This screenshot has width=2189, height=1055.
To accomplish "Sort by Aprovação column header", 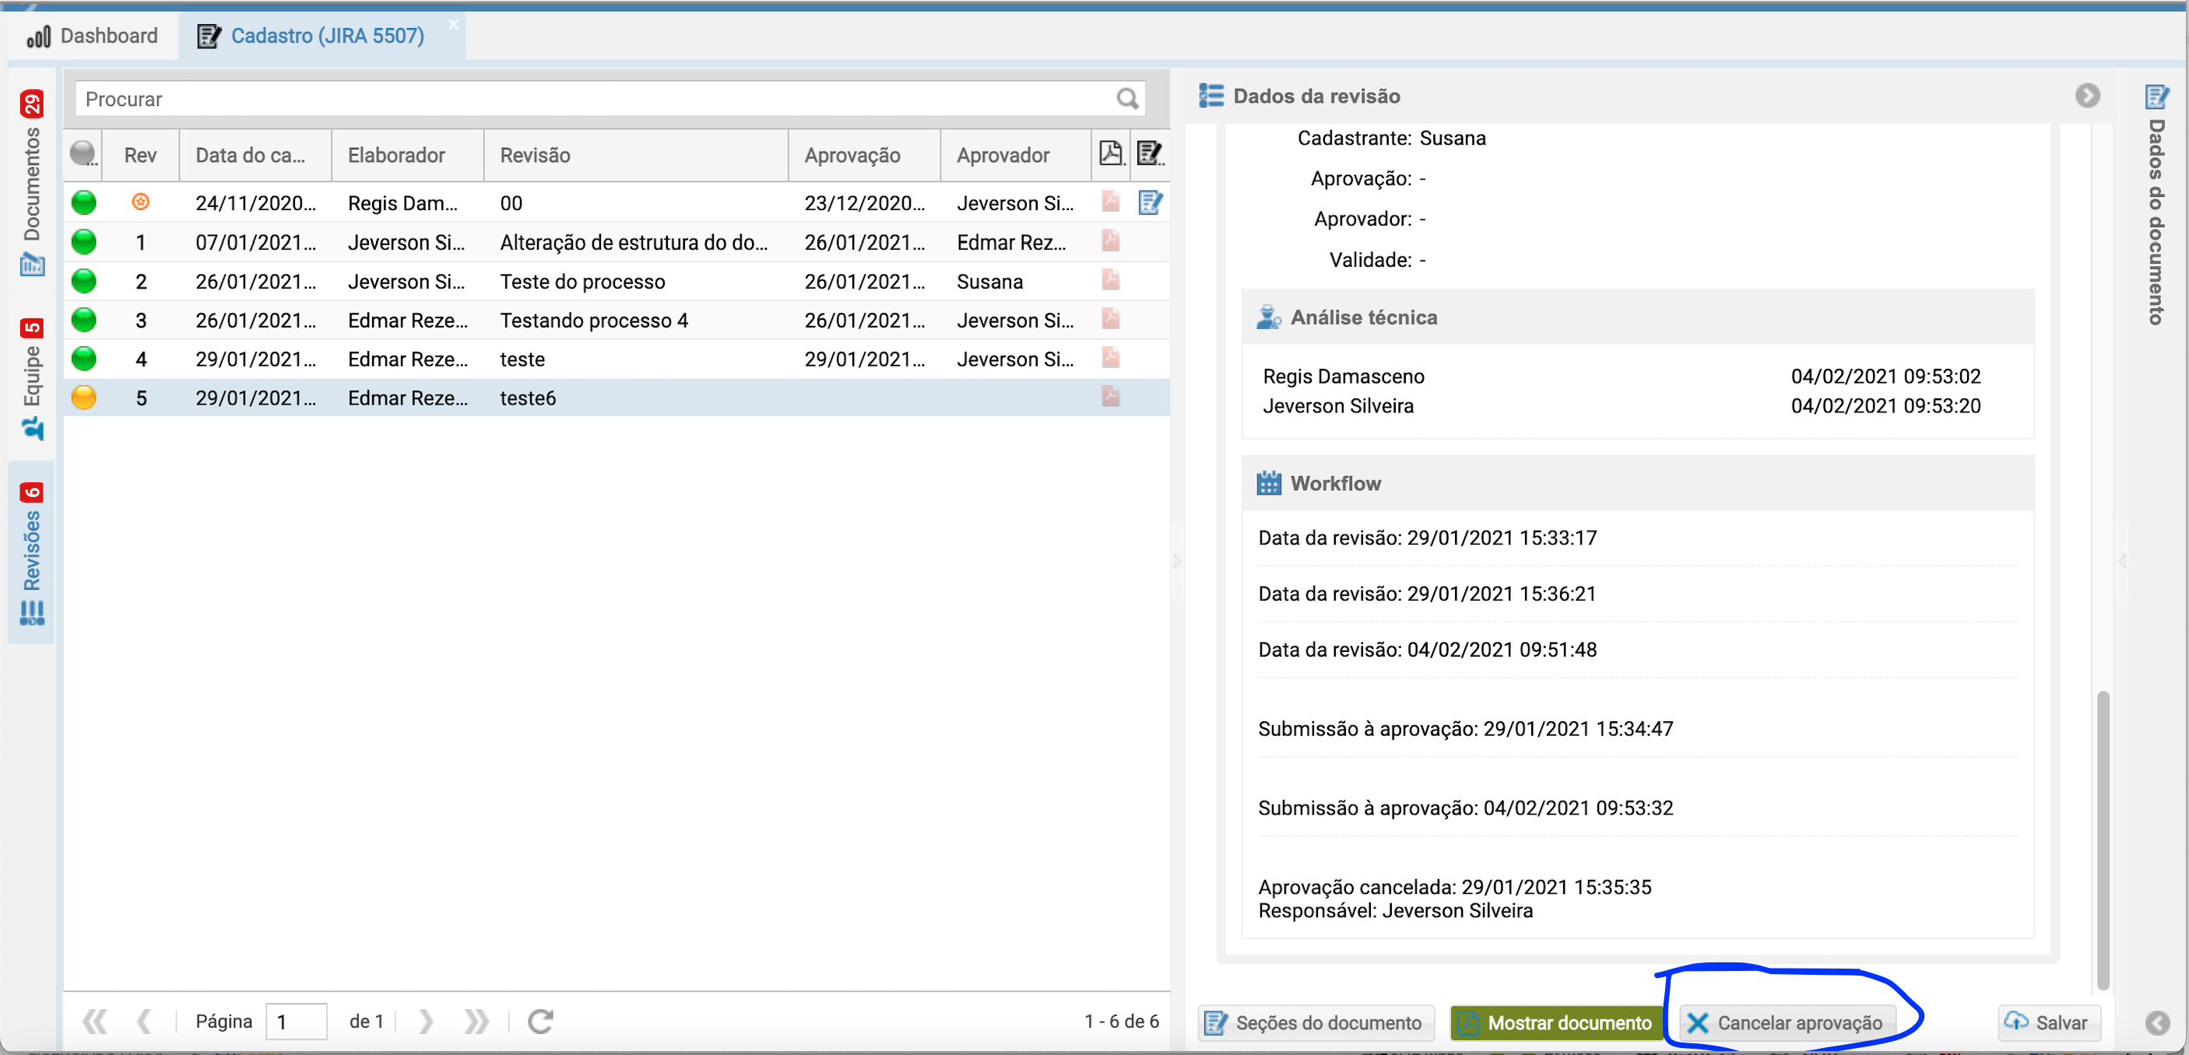I will tap(863, 155).
